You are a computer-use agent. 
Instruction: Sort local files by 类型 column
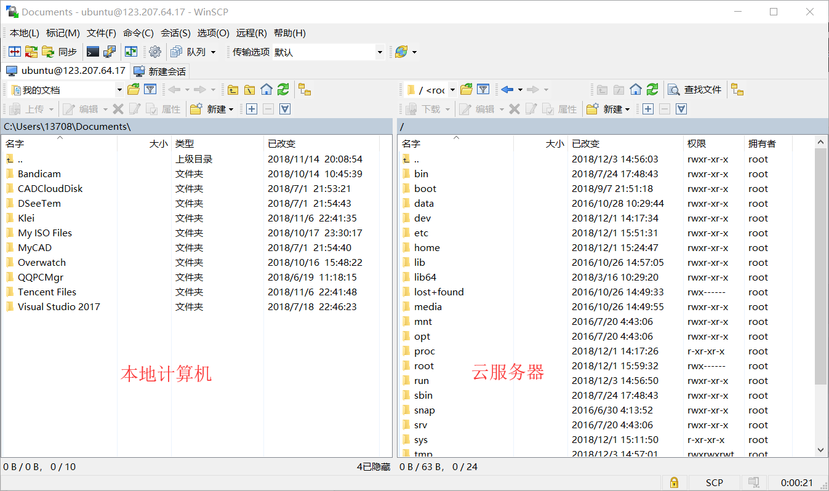tap(217, 143)
